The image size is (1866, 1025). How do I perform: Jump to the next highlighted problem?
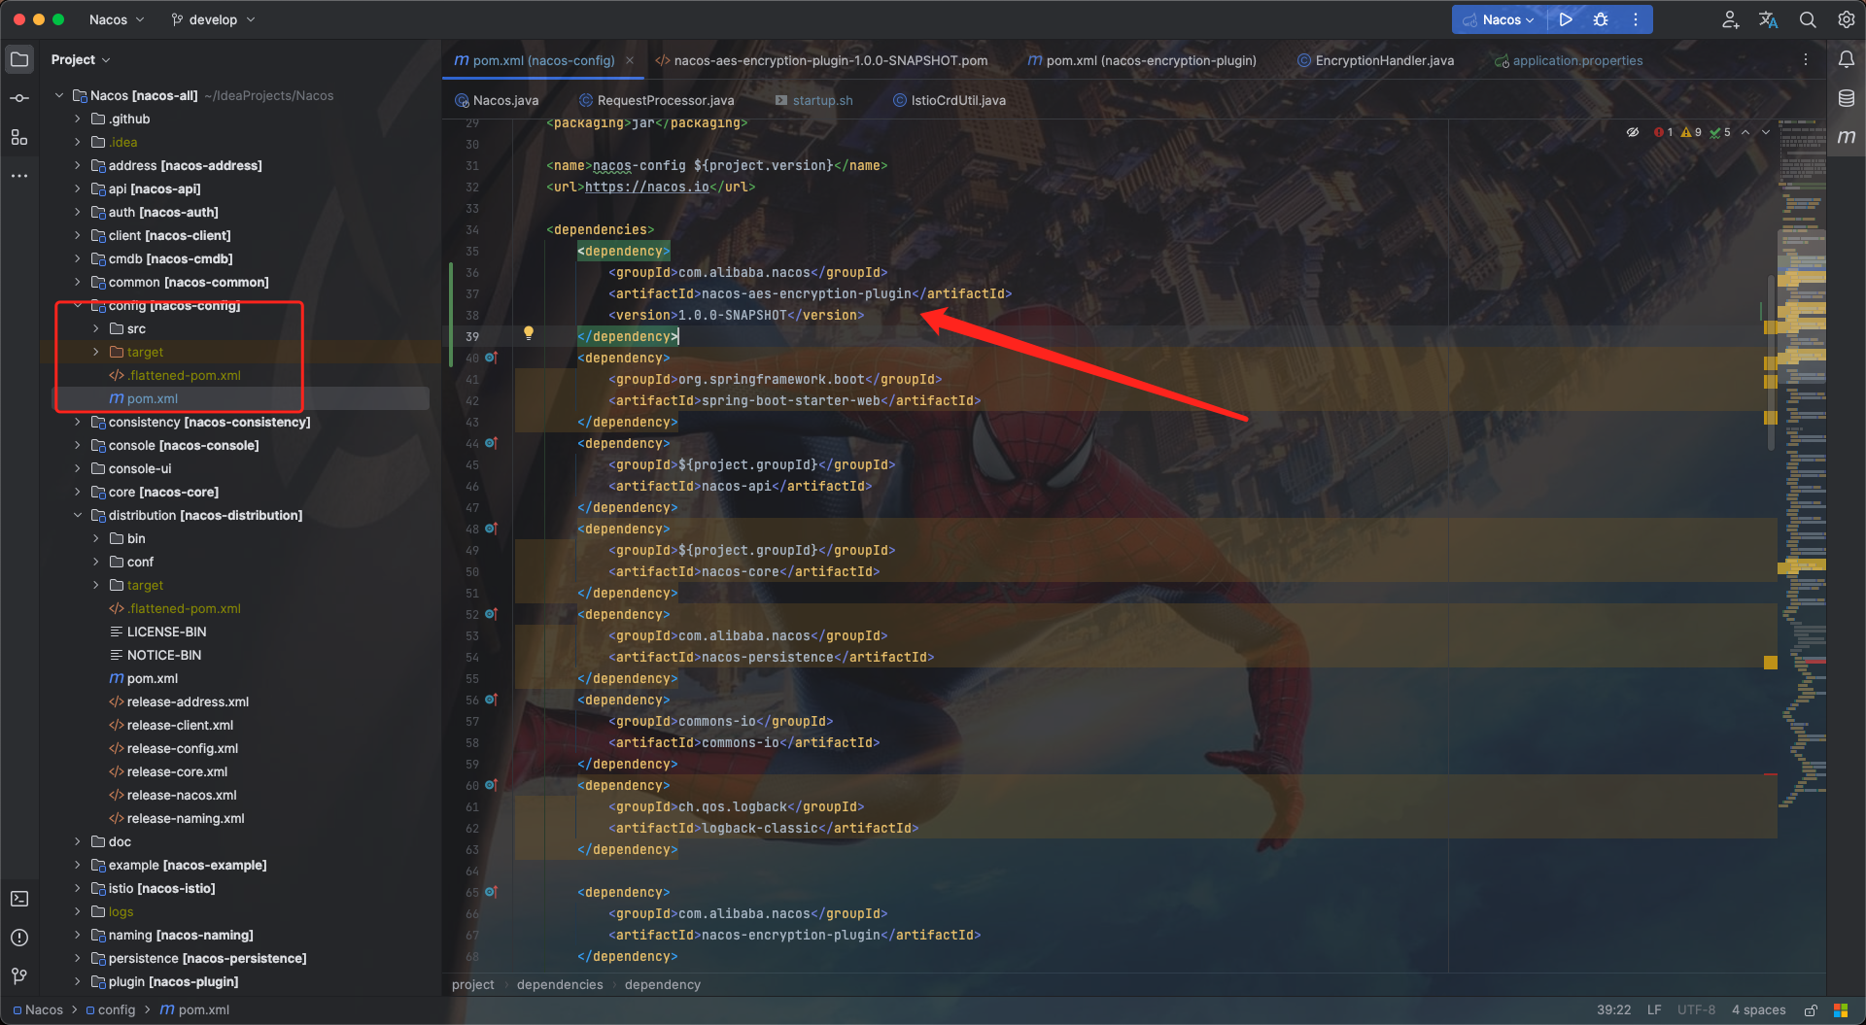tap(1766, 132)
